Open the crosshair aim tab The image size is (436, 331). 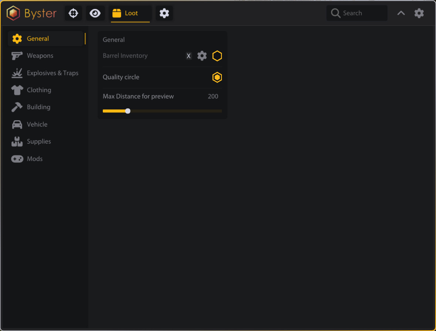(73, 13)
